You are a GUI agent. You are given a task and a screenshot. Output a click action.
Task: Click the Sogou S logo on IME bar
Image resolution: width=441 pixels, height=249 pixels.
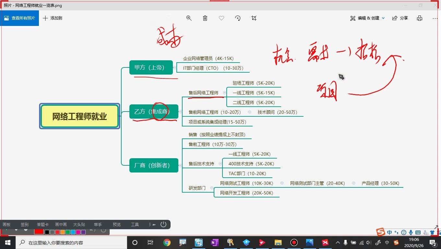click(x=381, y=232)
